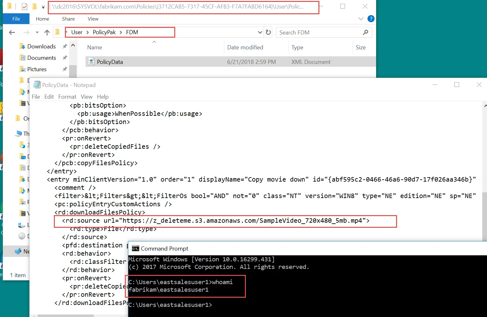Unpin Pictures from Quick access

64,69
